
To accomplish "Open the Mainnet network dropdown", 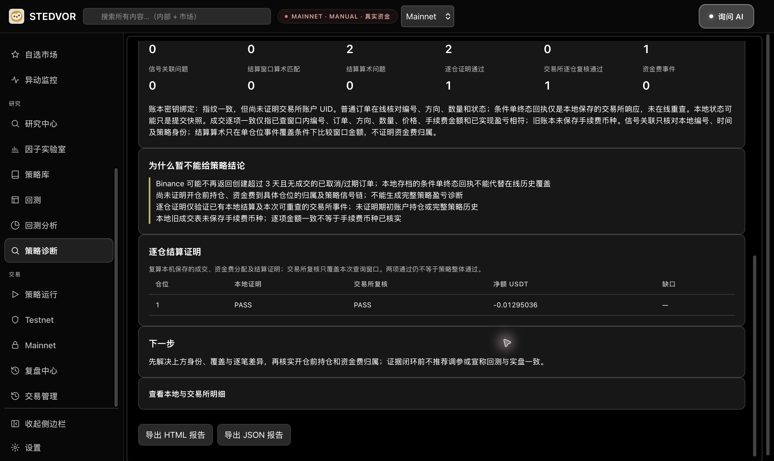I will click(x=428, y=17).
